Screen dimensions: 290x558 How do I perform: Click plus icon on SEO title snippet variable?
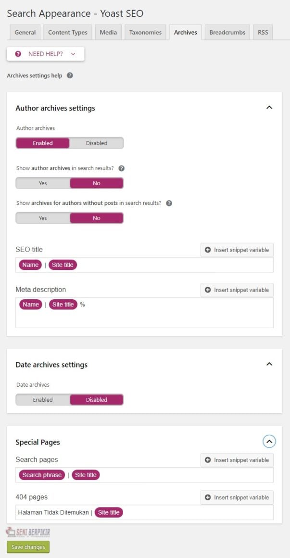point(208,250)
